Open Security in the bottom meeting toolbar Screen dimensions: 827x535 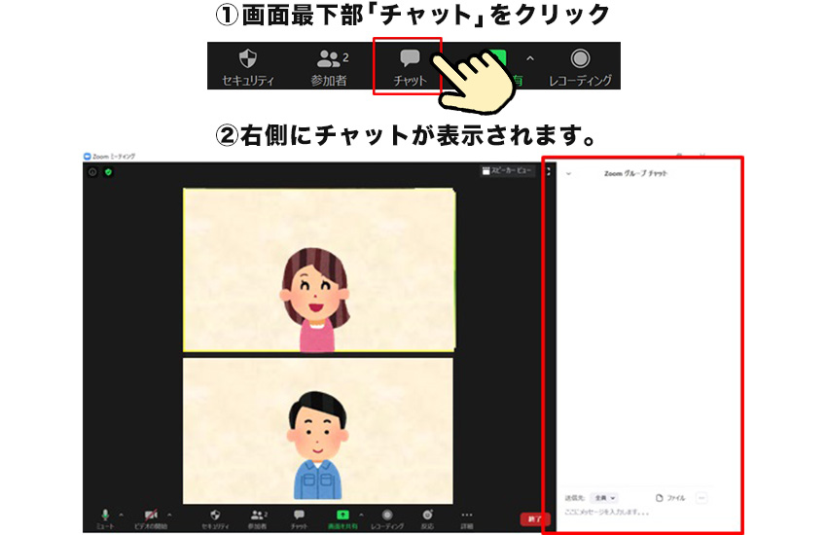(215, 515)
